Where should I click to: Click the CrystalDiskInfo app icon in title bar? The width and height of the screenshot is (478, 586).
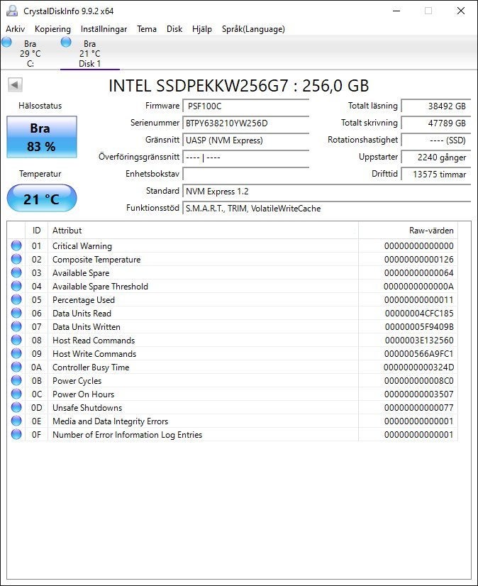(x=12, y=11)
